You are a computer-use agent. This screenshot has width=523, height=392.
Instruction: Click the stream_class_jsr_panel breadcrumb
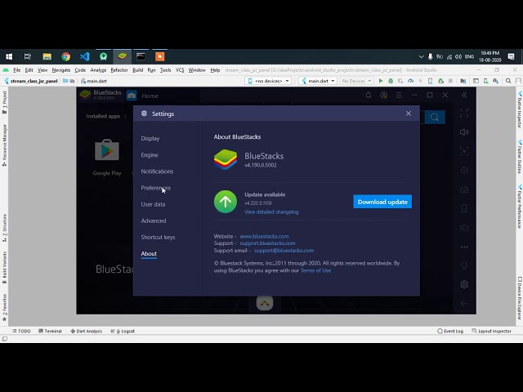[x=31, y=81]
